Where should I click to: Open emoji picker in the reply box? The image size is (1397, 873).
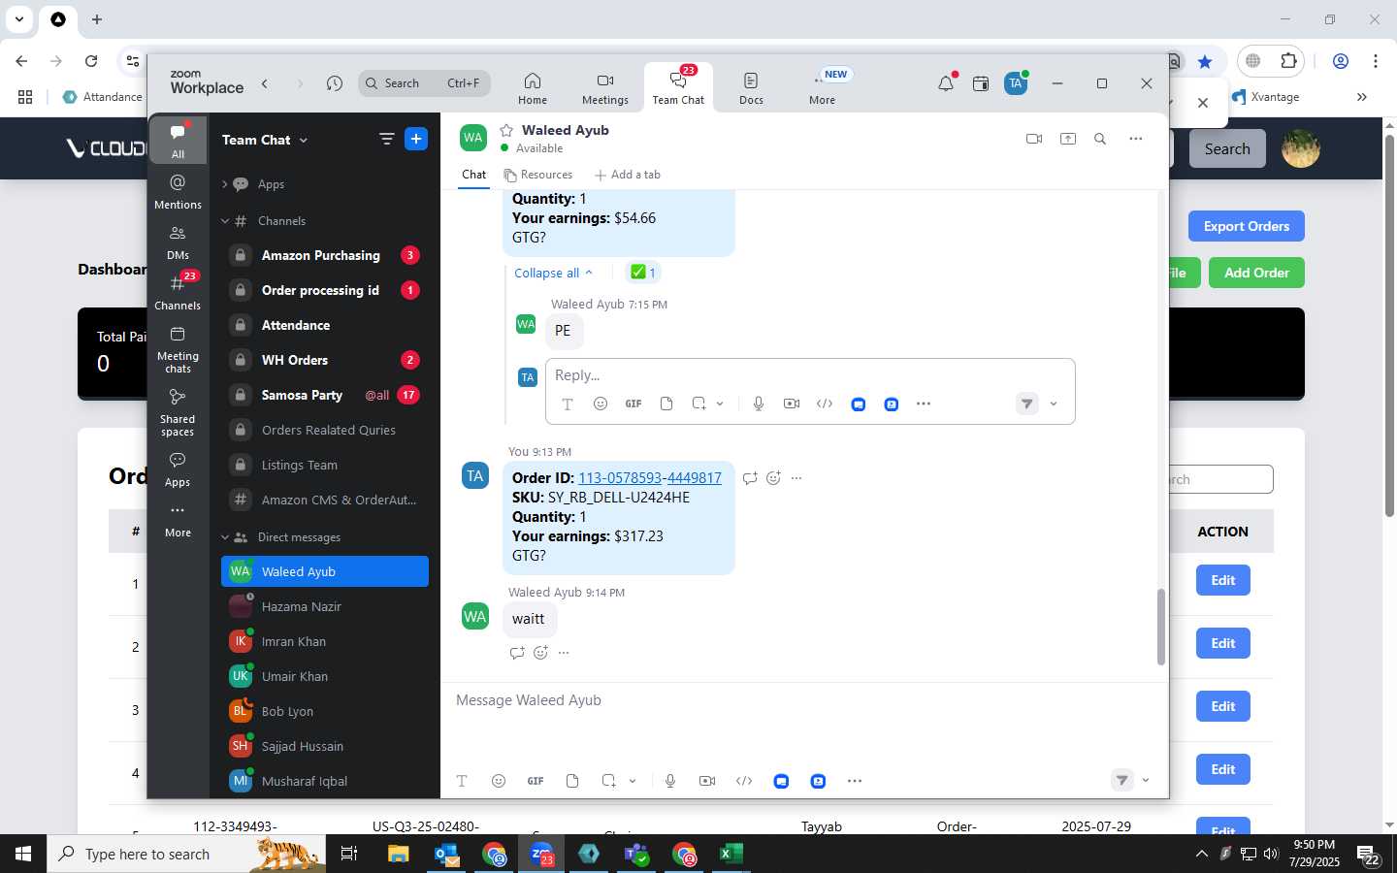(x=601, y=404)
